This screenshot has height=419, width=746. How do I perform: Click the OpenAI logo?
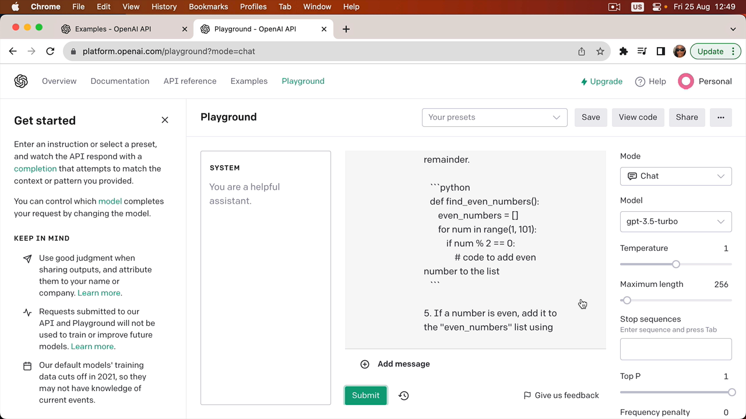[21, 81]
